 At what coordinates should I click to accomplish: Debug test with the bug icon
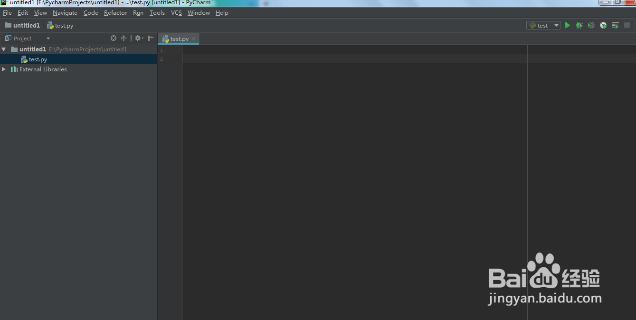point(579,25)
